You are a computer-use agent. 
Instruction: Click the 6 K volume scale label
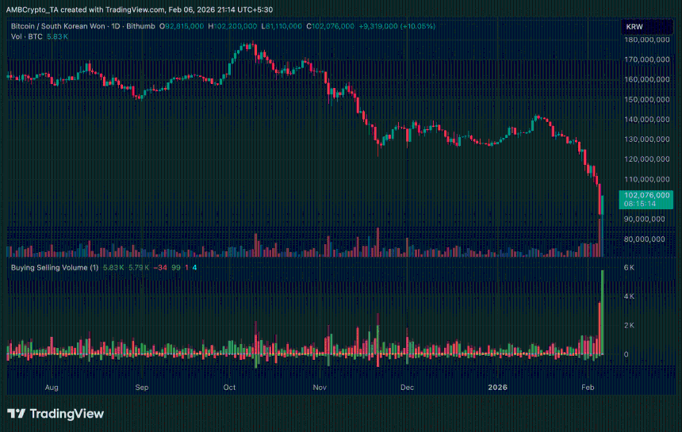pos(628,268)
